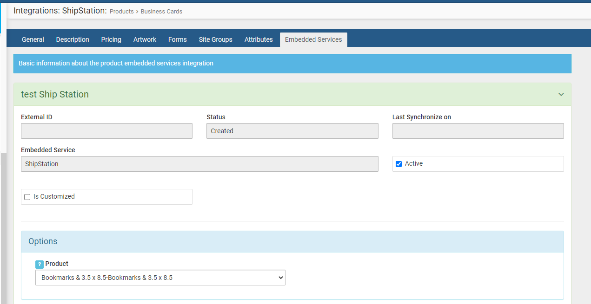Switch to the Site Groups tab
The width and height of the screenshot is (591, 304).
(216, 39)
